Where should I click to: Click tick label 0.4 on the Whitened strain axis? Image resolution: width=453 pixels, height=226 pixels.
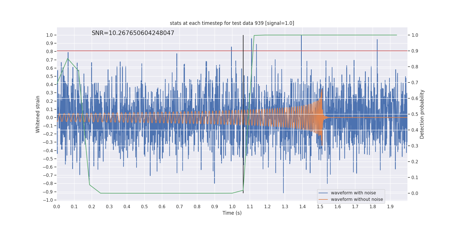point(50,85)
